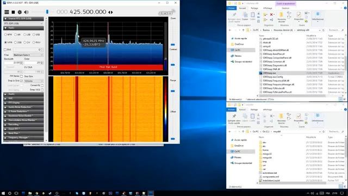Stop the radio with the stop button
348x196 pixels.
(13, 12)
